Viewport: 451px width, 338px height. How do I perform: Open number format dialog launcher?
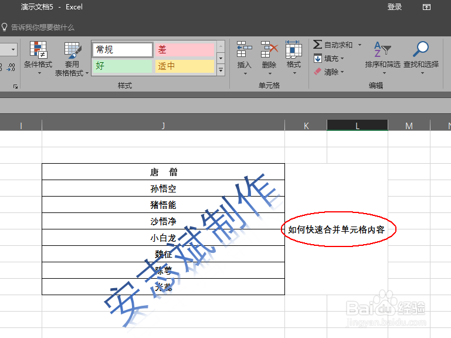tap(15, 86)
